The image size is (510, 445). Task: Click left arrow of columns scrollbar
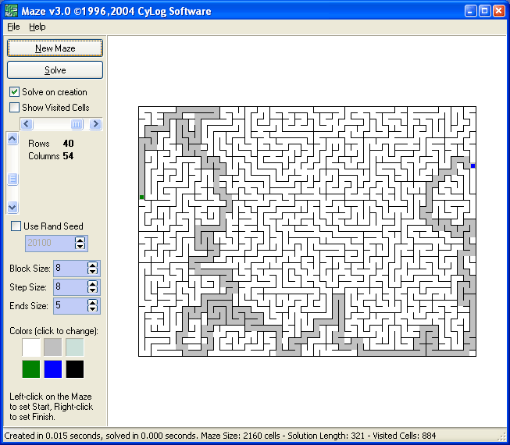[x=27, y=124]
